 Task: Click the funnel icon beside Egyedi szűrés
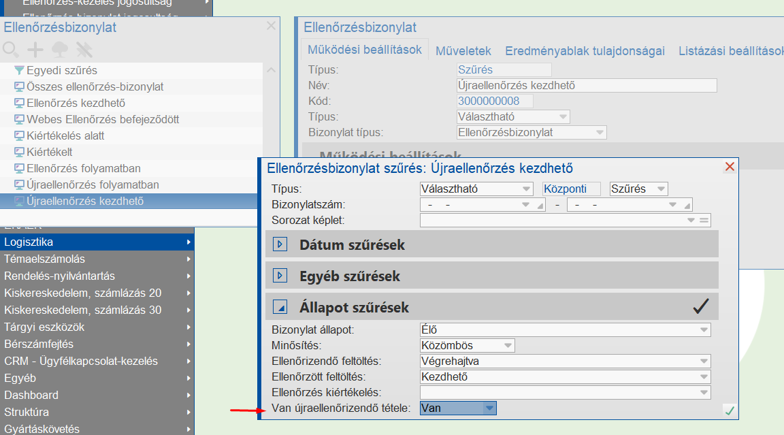[x=19, y=71]
